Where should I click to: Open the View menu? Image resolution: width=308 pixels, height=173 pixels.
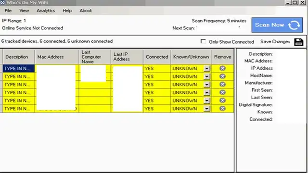point(24,11)
